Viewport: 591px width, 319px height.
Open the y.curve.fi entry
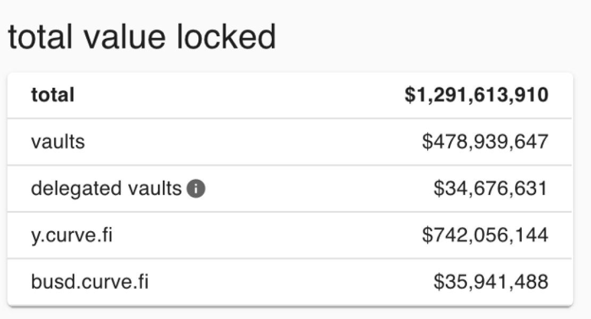click(290, 236)
